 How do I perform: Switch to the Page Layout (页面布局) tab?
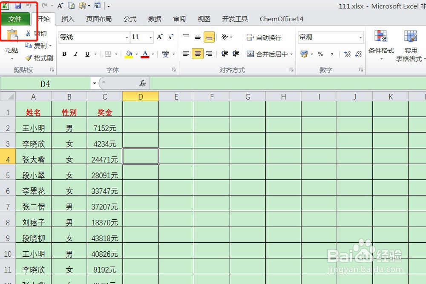[x=99, y=19]
